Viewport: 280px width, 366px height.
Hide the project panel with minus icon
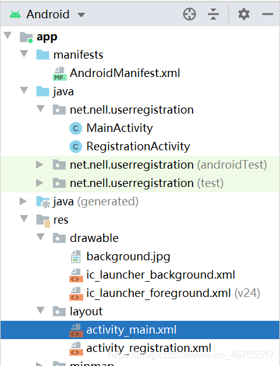[x=268, y=14]
